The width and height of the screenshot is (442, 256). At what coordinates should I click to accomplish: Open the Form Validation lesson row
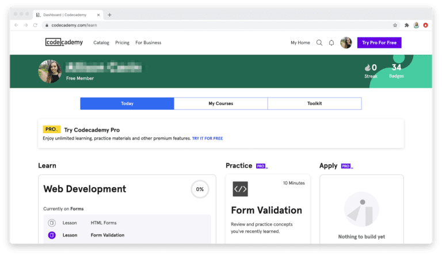[x=127, y=235]
